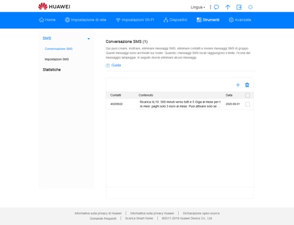Open the Ricarica XL10 message content
Viewport: 294px width, 225px height.
180,104
